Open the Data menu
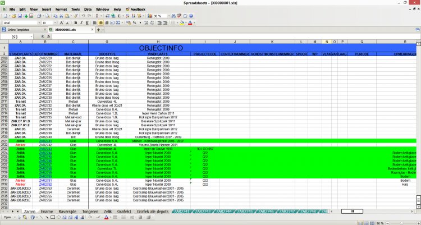 click(88, 9)
